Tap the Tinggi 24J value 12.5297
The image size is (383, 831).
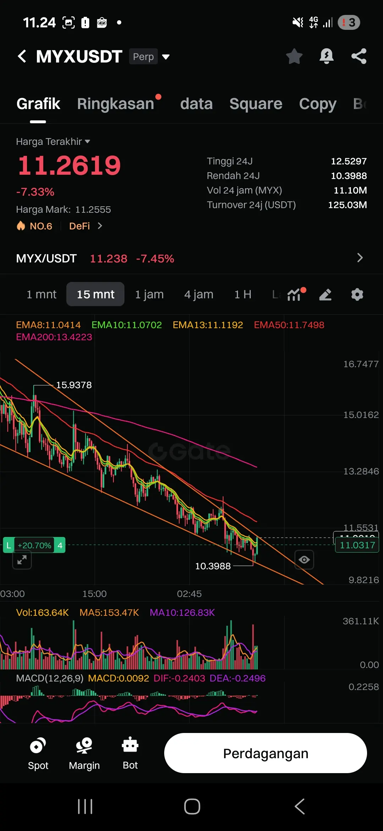[x=349, y=161]
